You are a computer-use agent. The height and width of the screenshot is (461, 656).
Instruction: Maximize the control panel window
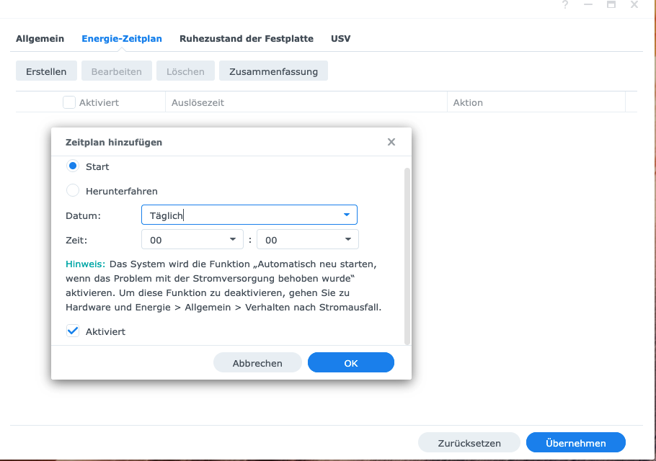click(611, 4)
